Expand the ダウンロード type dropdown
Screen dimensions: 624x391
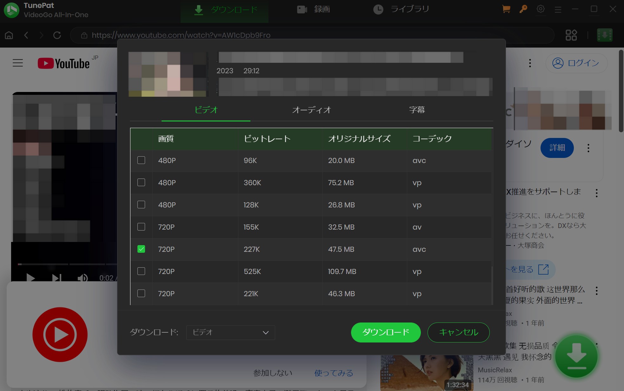pyautogui.click(x=230, y=332)
